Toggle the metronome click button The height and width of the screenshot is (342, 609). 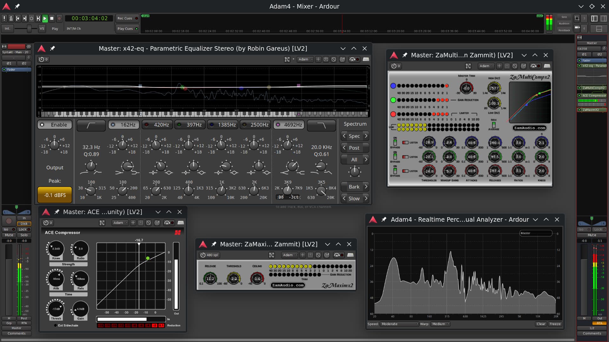click(x=11, y=18)
